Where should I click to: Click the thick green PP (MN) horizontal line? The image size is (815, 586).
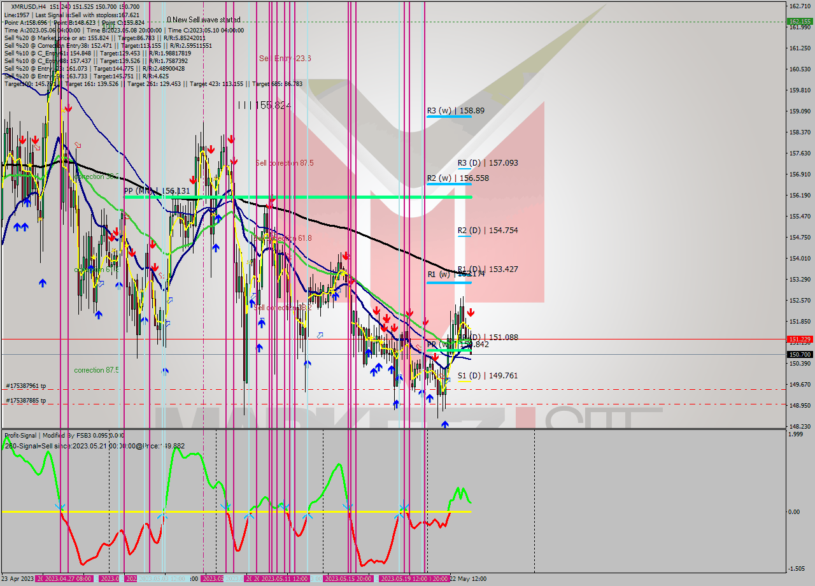point(297,197)
